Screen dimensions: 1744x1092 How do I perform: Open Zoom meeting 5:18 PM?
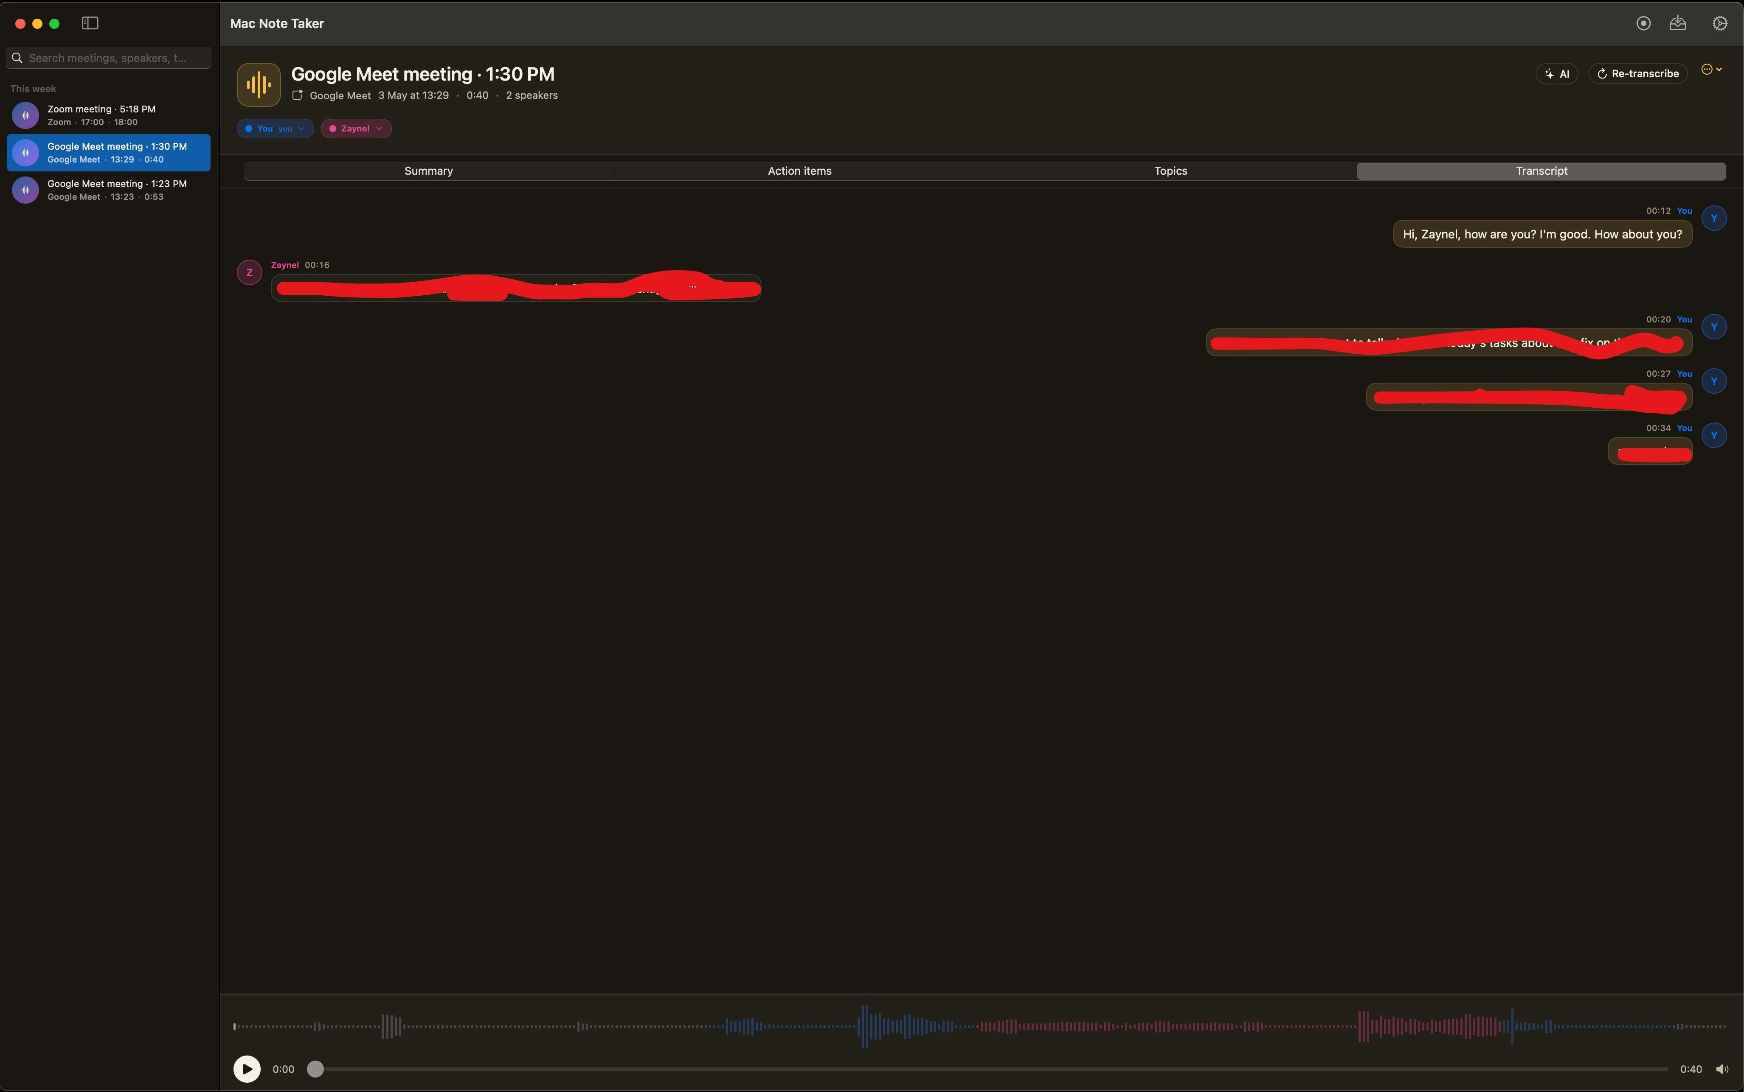pyautogui.click(x=108, y=115)
